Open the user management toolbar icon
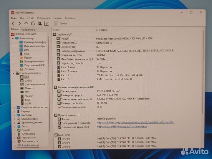212x159 pixels. tap(40, 24)
